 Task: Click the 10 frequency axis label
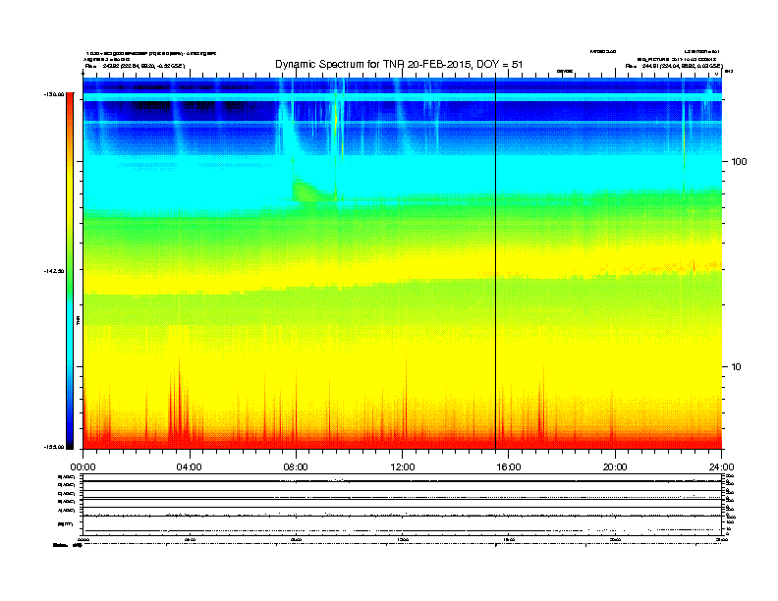[x=737, y=367]
